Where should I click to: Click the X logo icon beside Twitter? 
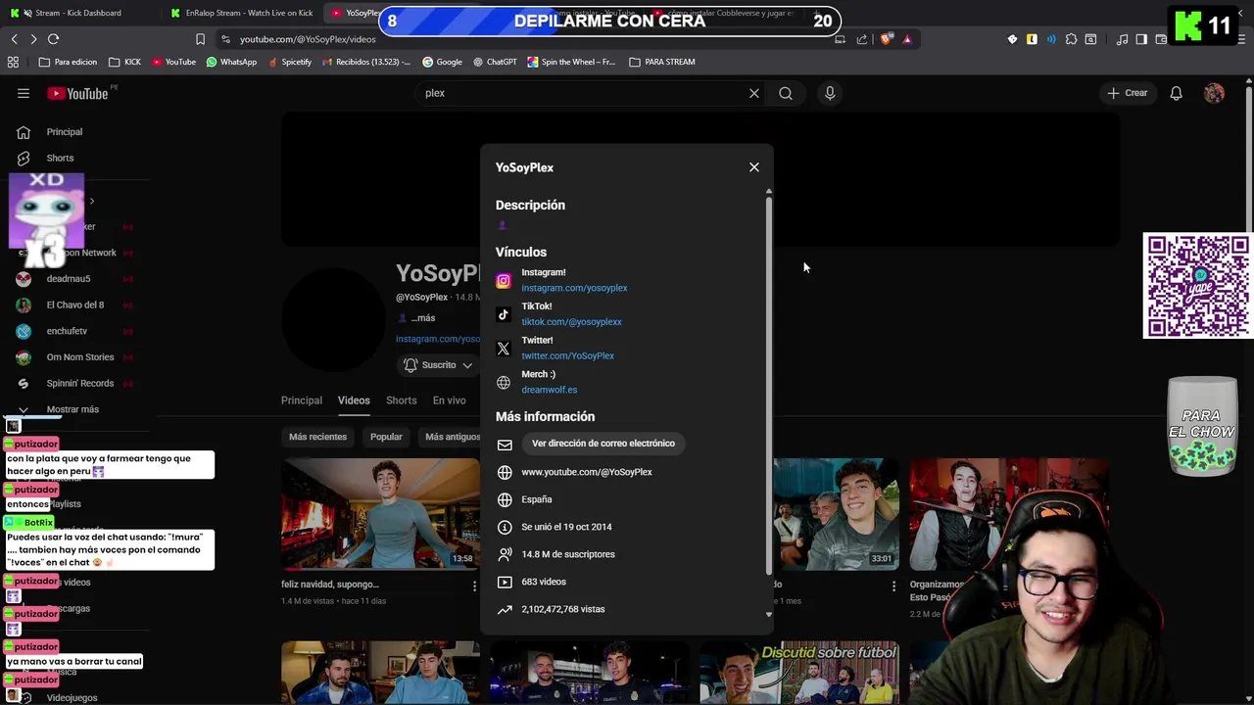point(504,349)
